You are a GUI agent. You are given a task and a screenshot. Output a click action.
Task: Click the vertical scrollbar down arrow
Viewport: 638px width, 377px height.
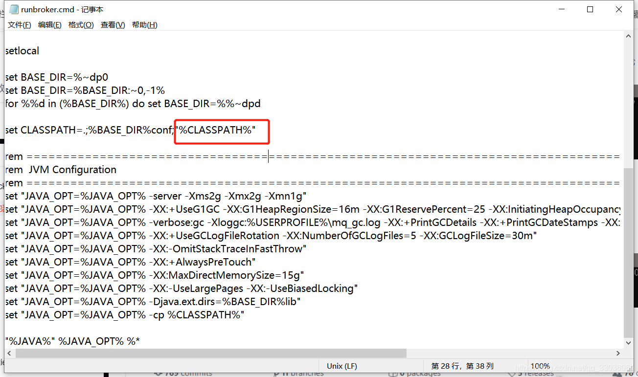point(629,343)
